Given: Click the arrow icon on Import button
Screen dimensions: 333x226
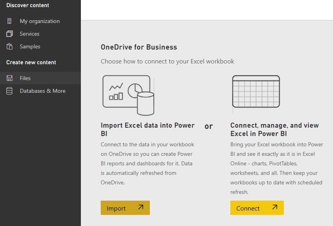Looking at the screenshot, I should coord(141,207).
